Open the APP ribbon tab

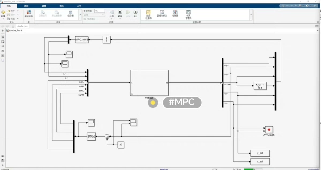[79, 6]
